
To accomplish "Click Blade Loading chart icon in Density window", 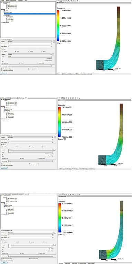I will (x=6, y=113).
